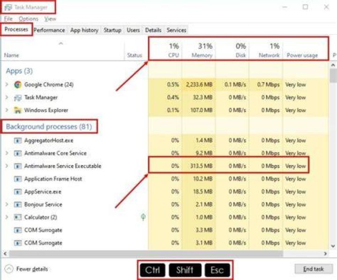Click the Task Manager row icon
Screen dimensions: 337x280
coord(18,98)
